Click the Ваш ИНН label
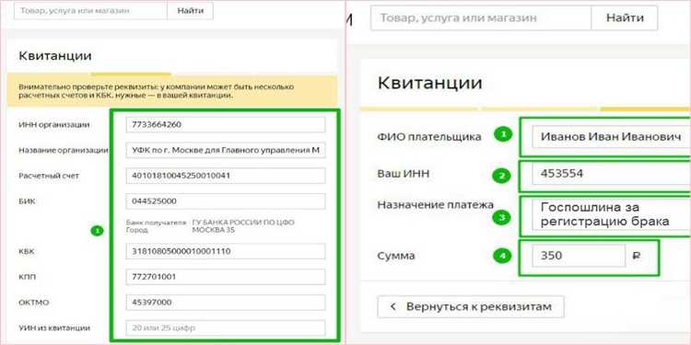This screenshot has width=691, height=345. [x=404, y=174]
